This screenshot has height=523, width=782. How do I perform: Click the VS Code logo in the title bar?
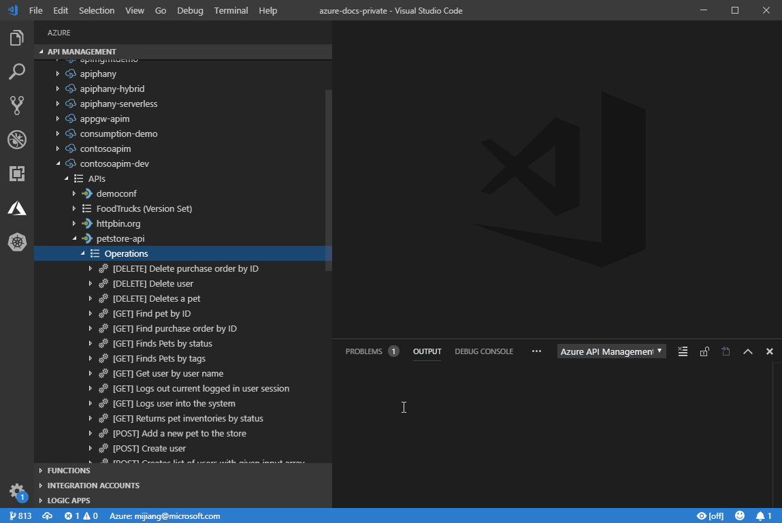14,10
